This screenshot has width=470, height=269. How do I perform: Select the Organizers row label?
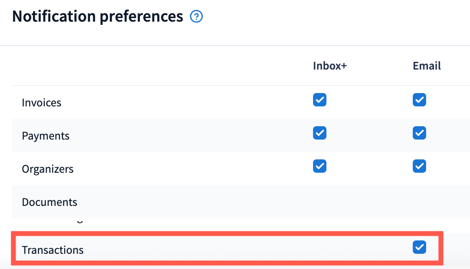(48, 169)
